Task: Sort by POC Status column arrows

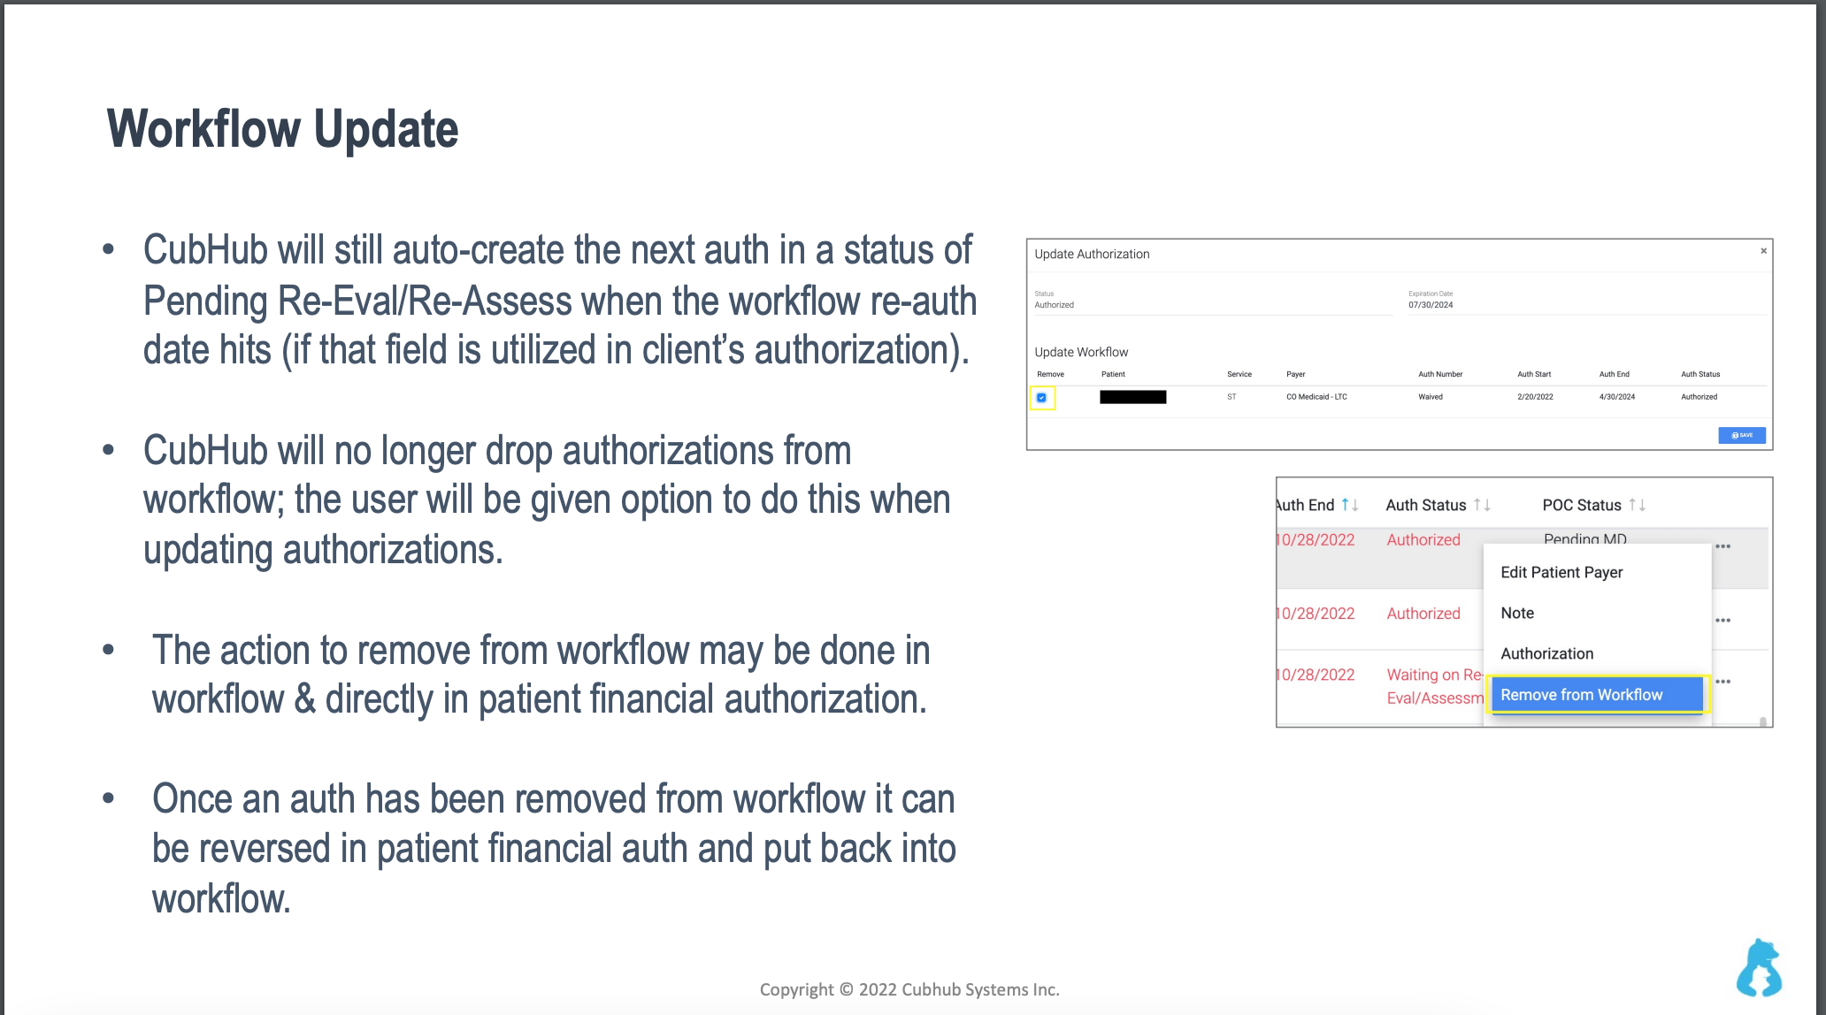Action: click(x=1637, y=505)
